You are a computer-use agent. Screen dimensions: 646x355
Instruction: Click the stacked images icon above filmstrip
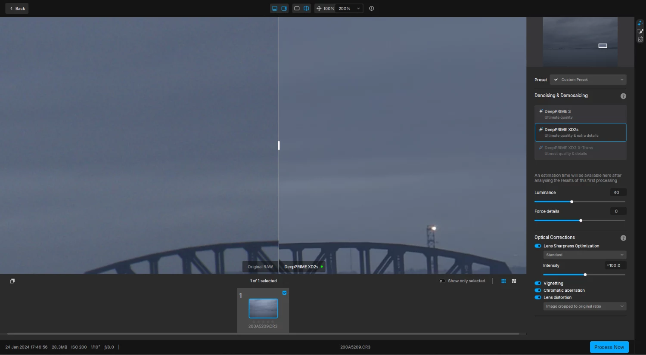tap(12, 281)
